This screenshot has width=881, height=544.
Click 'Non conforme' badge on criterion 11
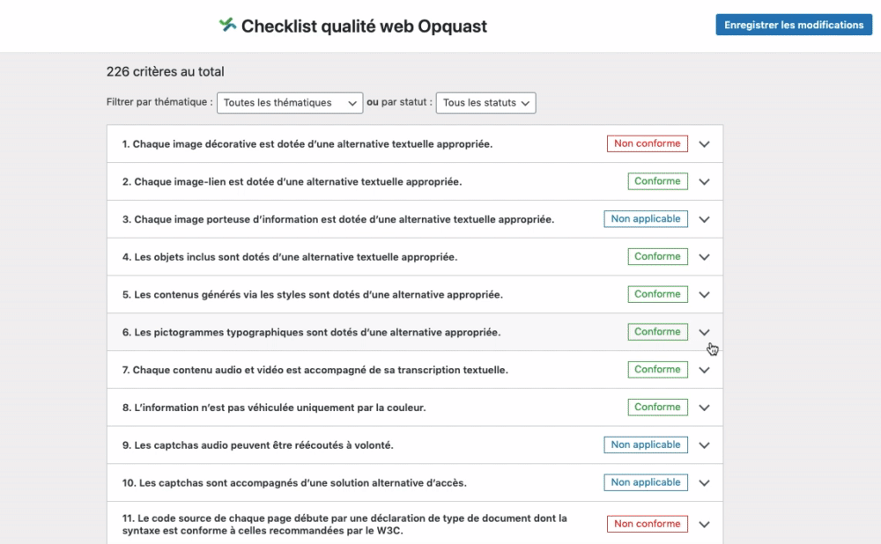pyautogui.click(x=648, y=524)
